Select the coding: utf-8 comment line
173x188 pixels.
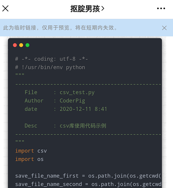coord(51,59)
